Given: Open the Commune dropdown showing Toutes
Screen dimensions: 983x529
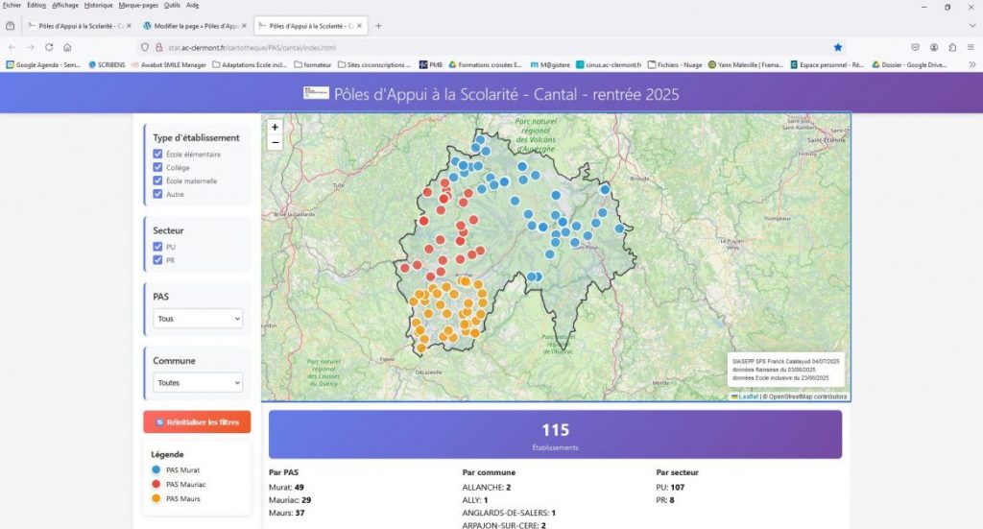Looking at the screenshot, I should (198, 382).
